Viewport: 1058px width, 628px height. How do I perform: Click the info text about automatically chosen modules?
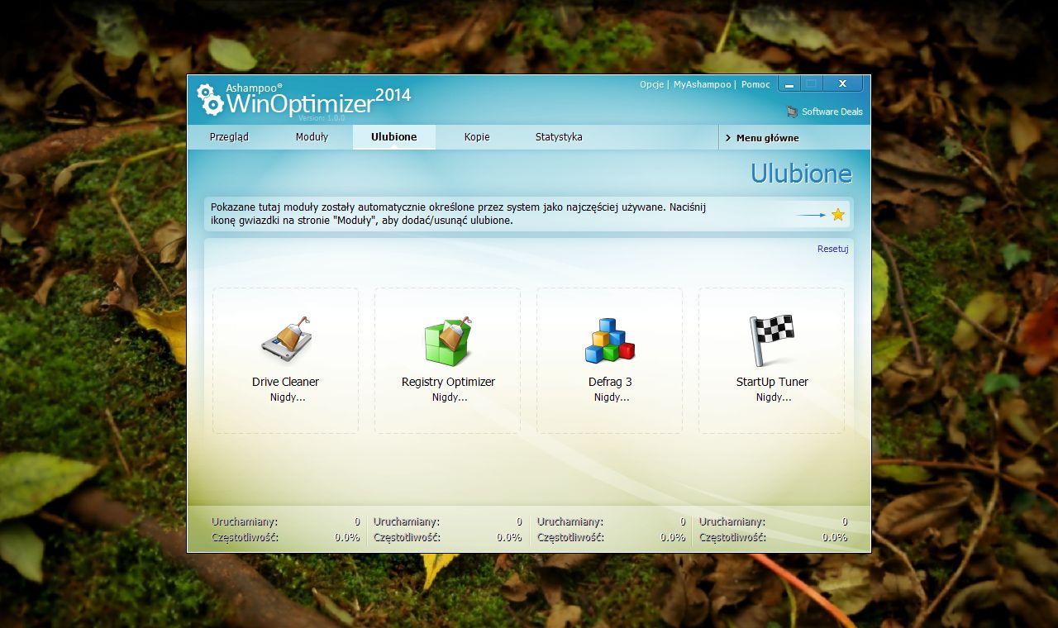point(459,214)
